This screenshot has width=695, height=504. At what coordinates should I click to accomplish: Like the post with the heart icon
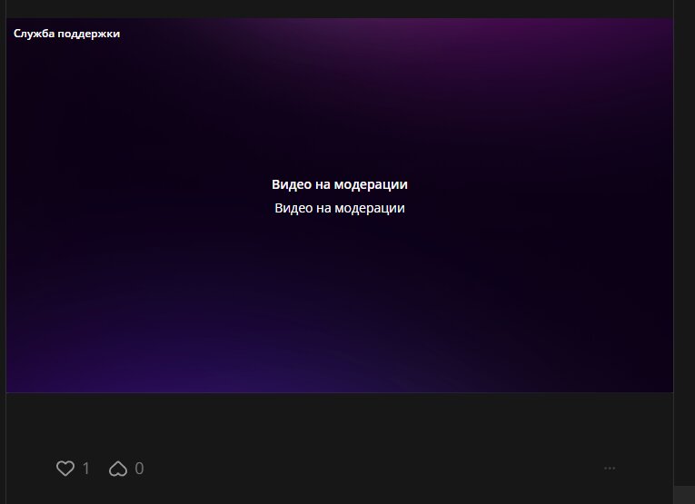(65, 469)
